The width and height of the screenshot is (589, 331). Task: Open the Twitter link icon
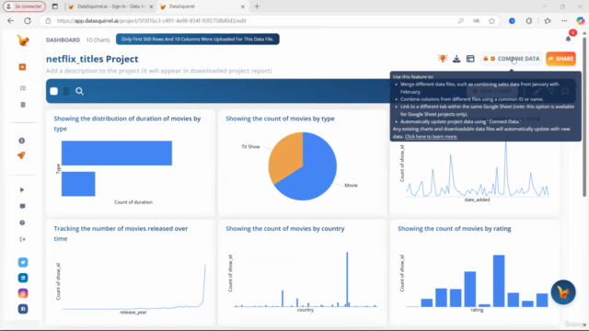point(23,262)
